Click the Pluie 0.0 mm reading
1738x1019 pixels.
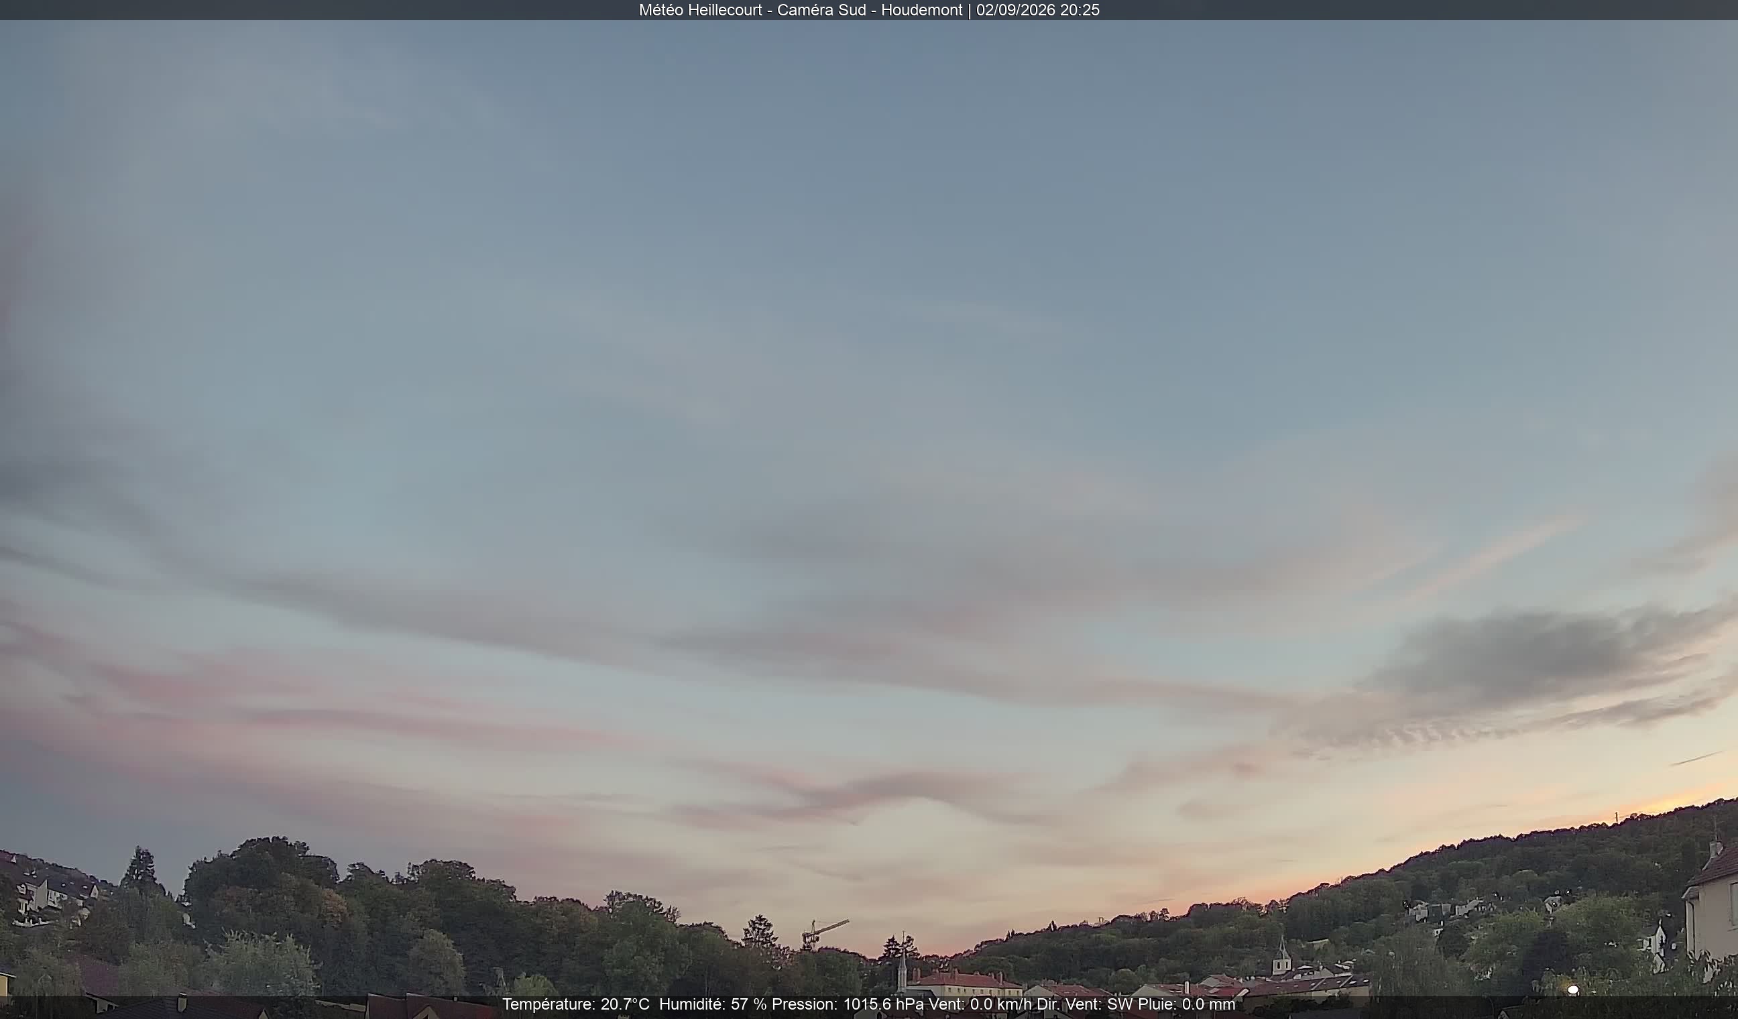[1186, 1004]
